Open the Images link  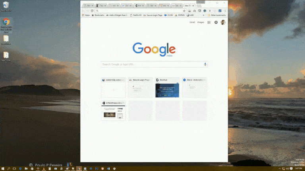(x=201, y=22)
